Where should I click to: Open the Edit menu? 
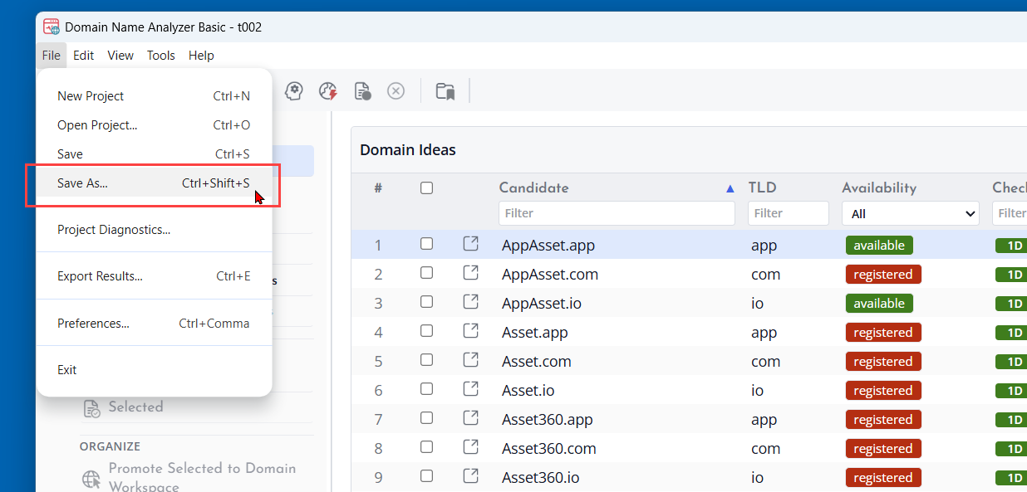(x=83, y=56)
